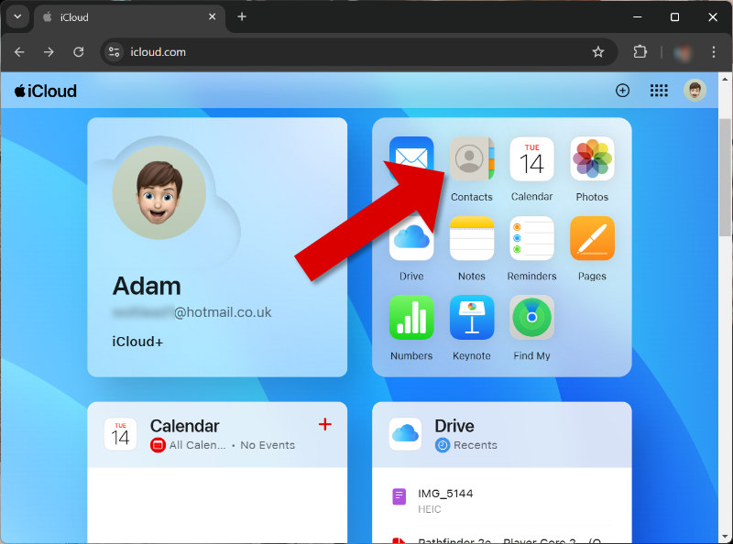
Task: Select the iCloud browser tab
Action: tap(129, 17)
